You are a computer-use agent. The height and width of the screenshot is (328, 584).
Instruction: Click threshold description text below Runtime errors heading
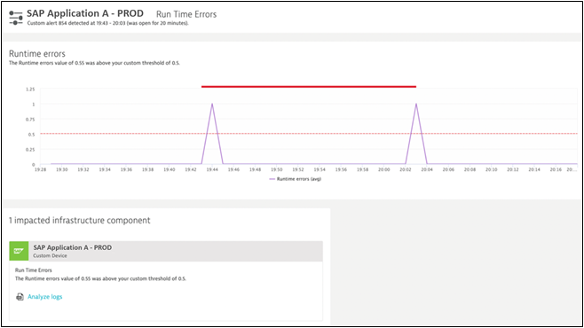94,63
